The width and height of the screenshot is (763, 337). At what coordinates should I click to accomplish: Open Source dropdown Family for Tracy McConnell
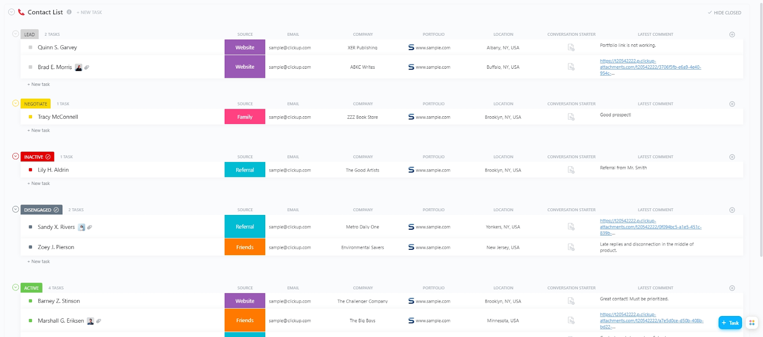245,117
